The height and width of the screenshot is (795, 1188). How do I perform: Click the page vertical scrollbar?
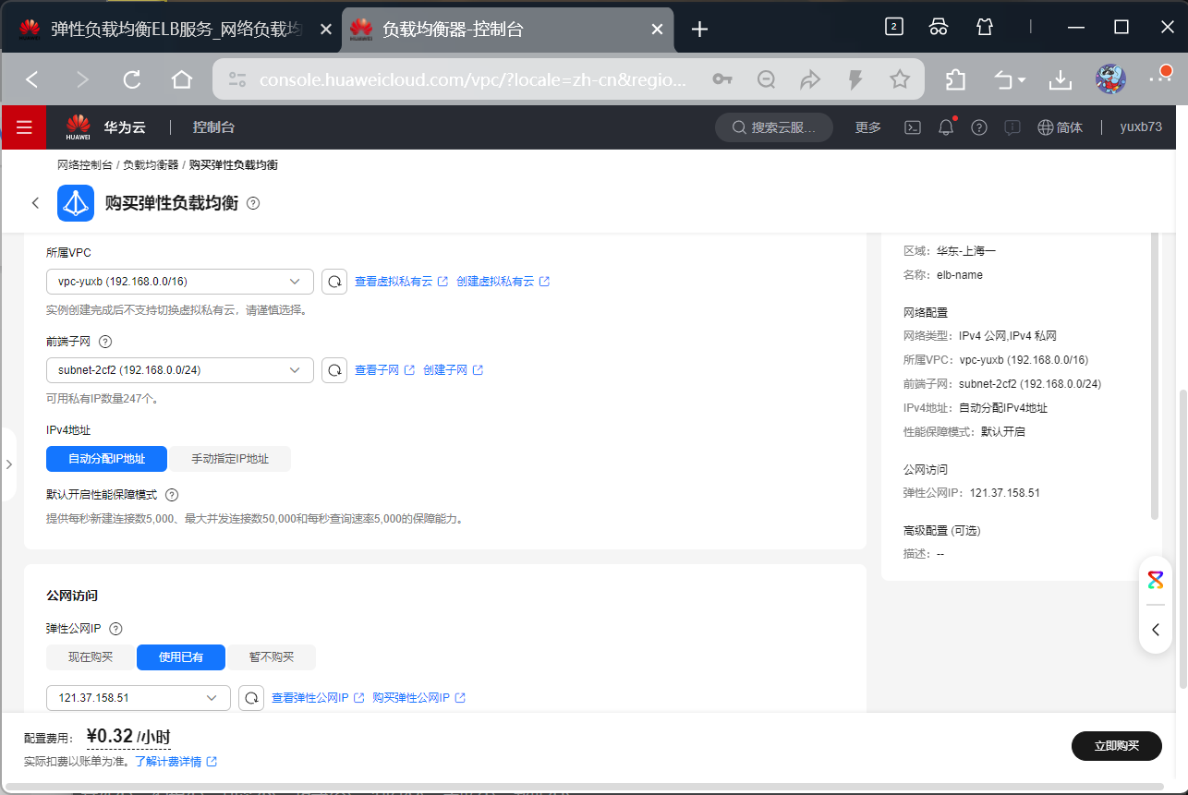point(1183,537)
